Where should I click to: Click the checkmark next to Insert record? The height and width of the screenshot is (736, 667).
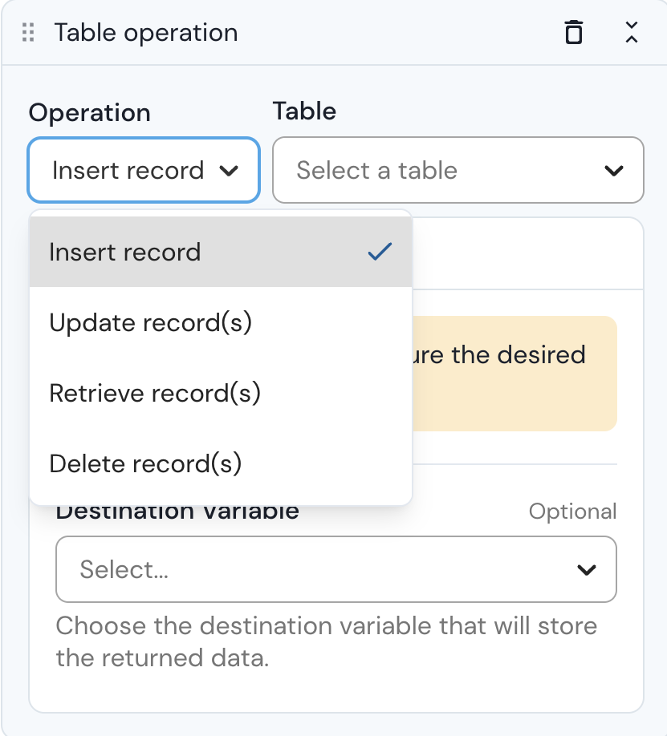coord(379,252)
